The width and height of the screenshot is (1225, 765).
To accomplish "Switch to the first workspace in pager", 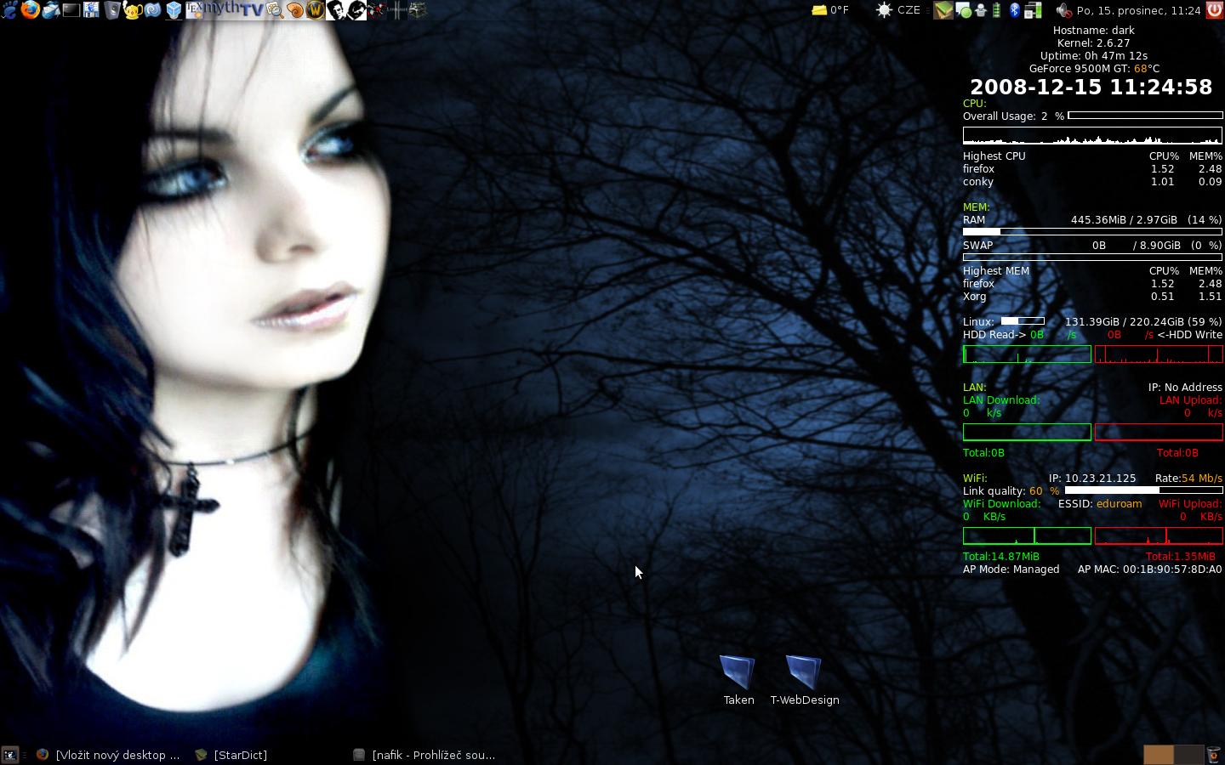I will pos(1158,755).
